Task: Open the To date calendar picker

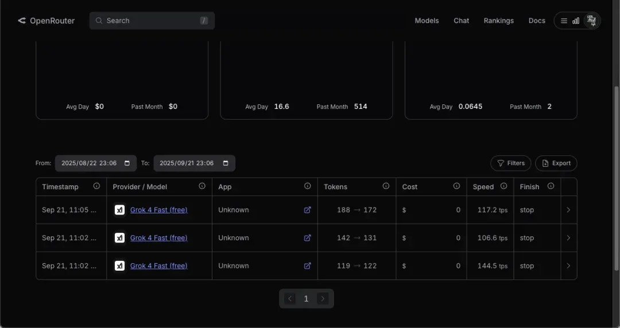Action: [x=226, y=163]
